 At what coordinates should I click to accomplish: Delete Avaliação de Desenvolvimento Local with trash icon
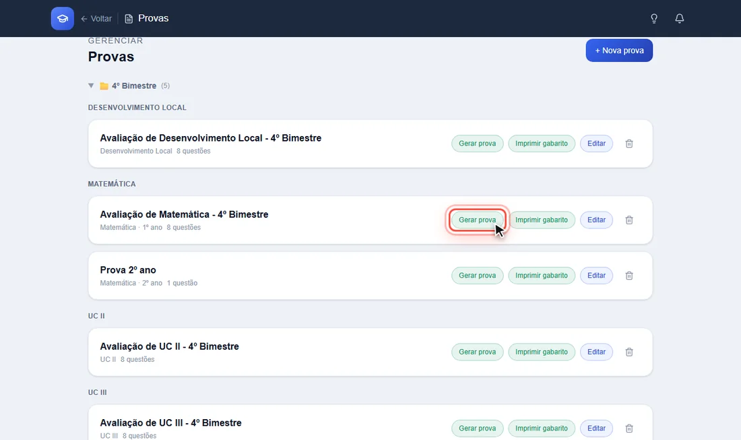click(x=629, y=144)
